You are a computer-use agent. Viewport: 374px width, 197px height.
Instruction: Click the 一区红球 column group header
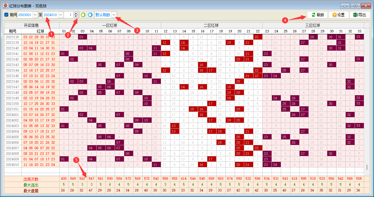tap(110, 25)
